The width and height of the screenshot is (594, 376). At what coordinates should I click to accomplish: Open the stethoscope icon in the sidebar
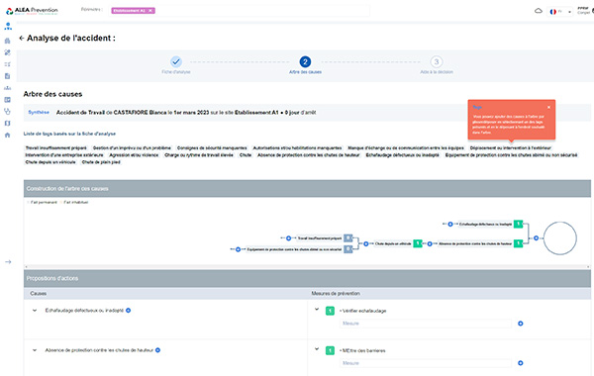click(7, 112)
